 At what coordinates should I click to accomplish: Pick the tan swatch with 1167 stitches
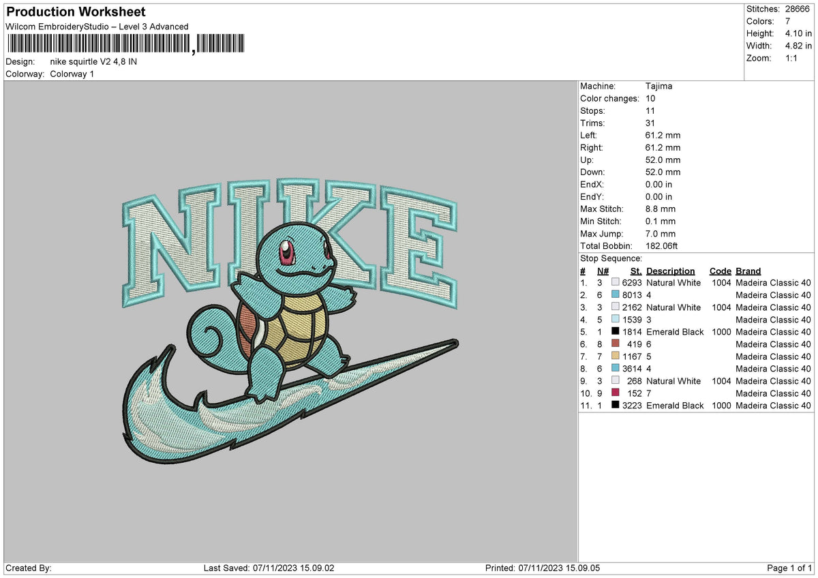click(x=616, y=356)
